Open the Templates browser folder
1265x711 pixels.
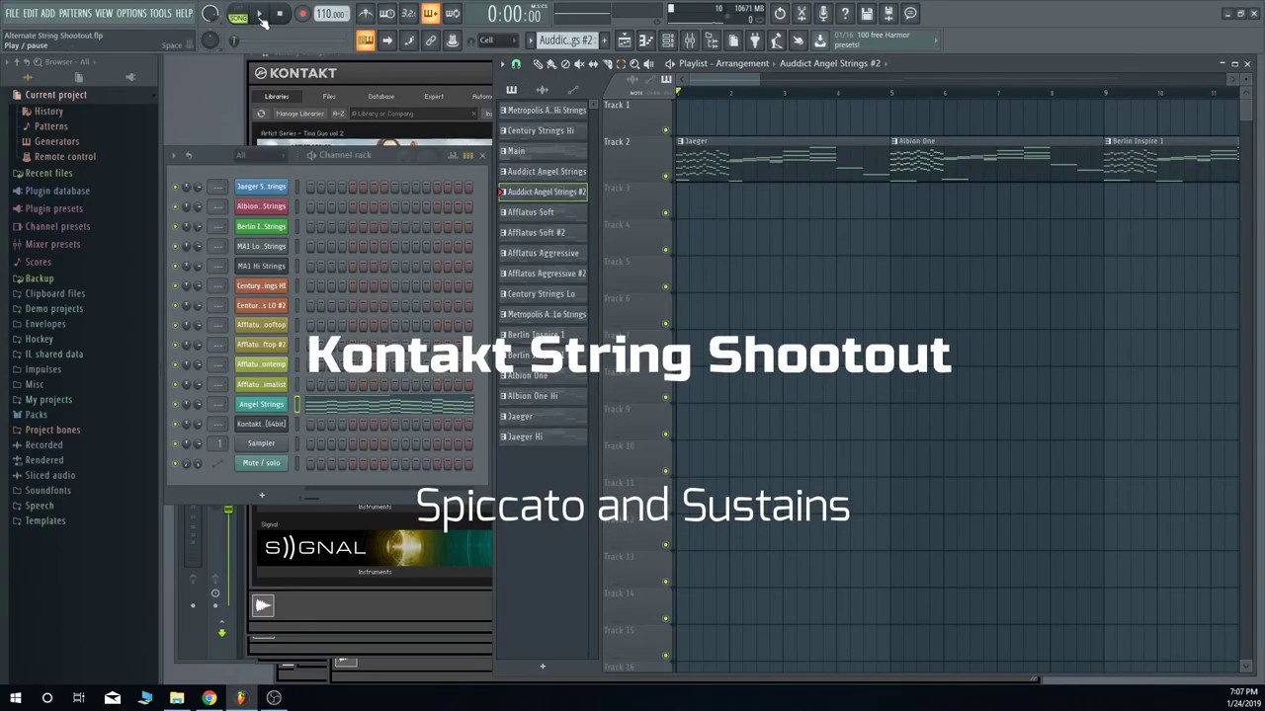(x=44, y=520)
